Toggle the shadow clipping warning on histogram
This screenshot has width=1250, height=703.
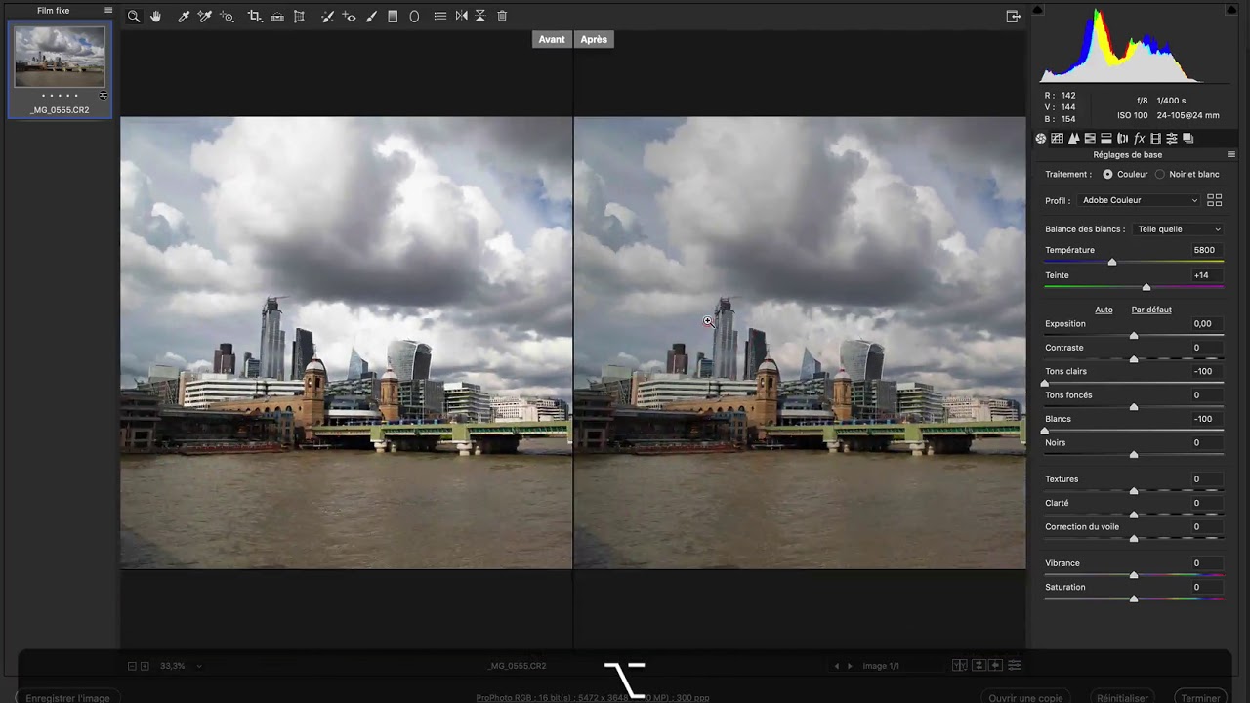1038,10
